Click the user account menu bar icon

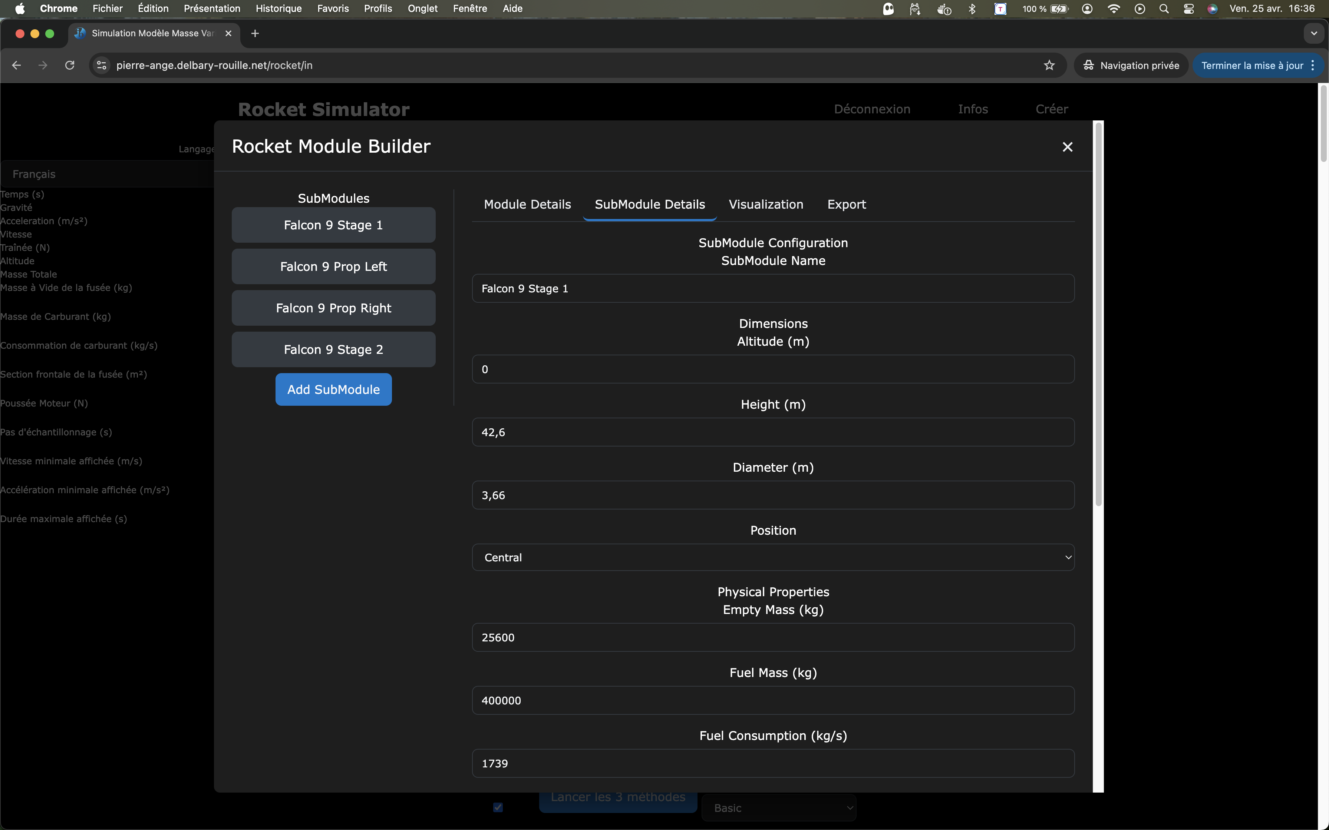pos(1087,8)
